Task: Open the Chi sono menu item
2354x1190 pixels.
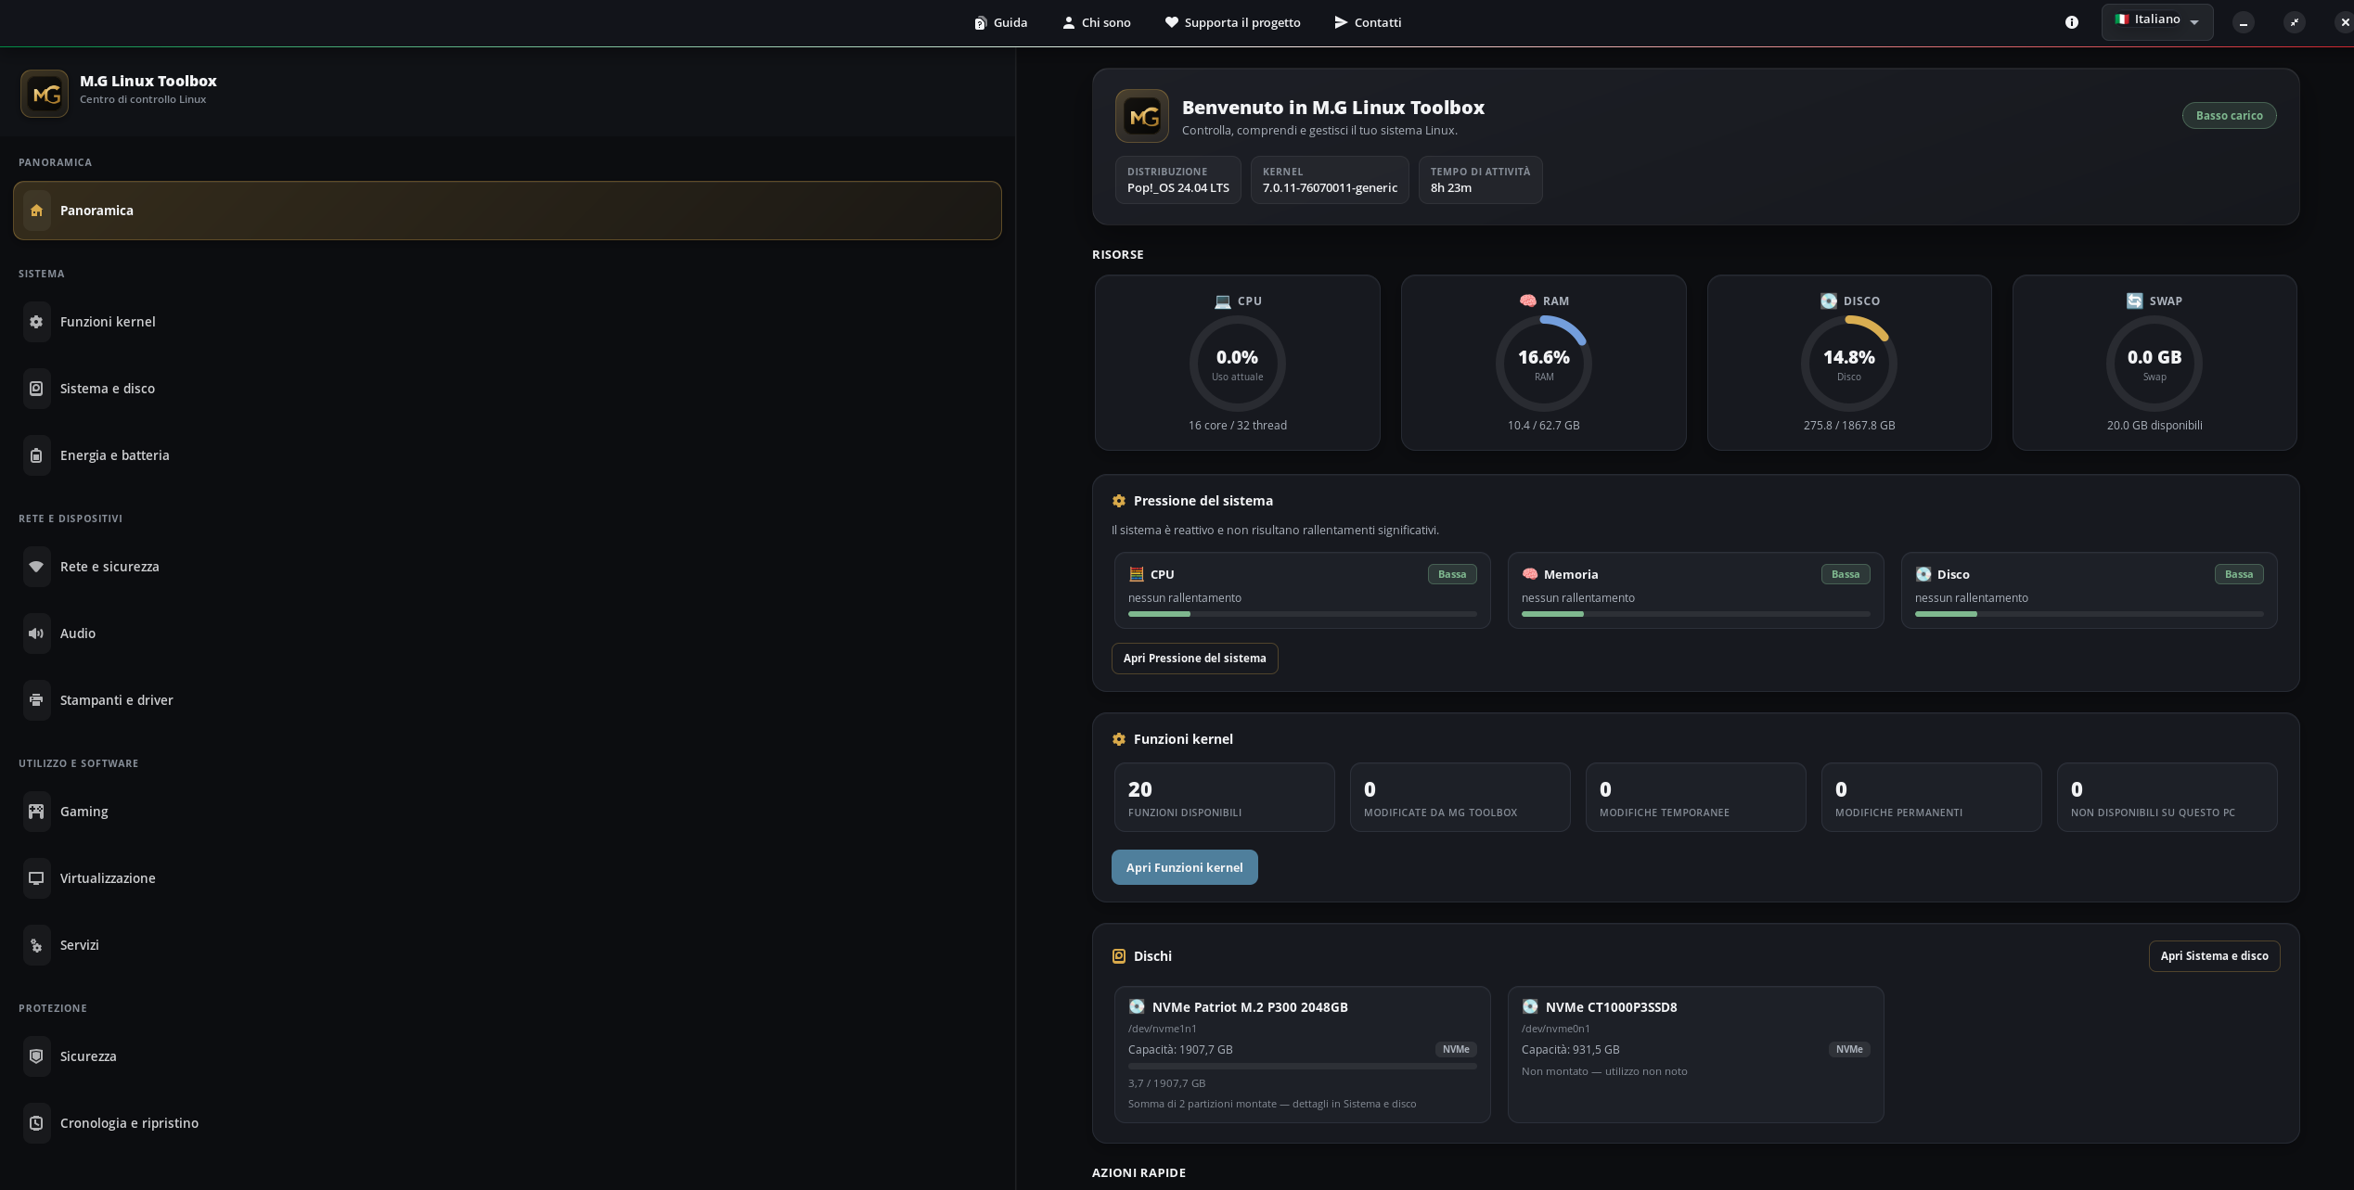Action: [1097, 22]
